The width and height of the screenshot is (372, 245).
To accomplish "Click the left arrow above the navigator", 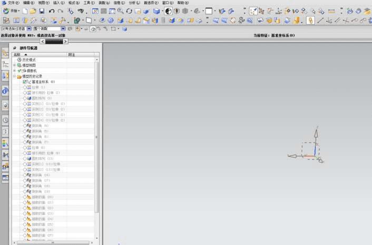I will (x=43, y=42).
